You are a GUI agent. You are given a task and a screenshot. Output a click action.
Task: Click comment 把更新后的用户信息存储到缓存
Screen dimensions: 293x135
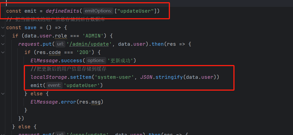[x=68, y=69]
